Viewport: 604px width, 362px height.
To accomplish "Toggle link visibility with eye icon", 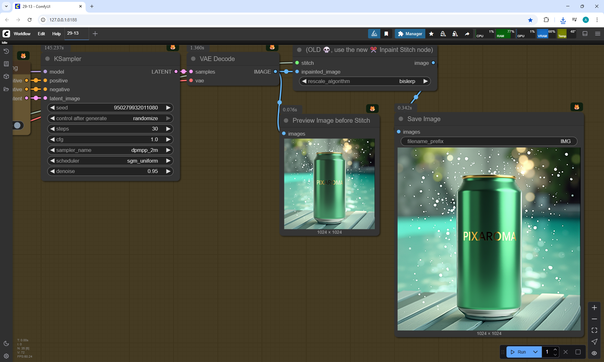I will click(x=594, y=353).
